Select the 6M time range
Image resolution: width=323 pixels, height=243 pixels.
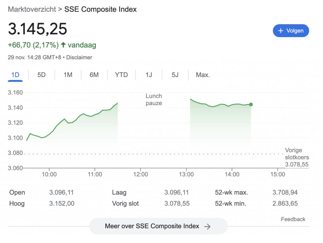coord(94,75)
